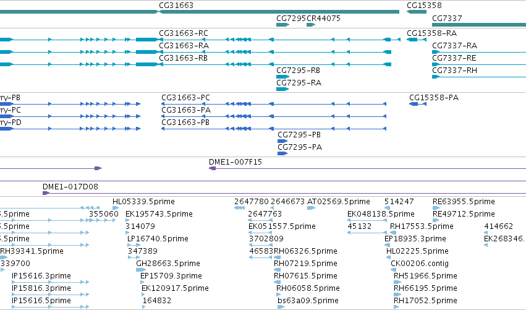The image size is (526, 310).
Task: Click protein label CG7295-PA
Action: (300, 147)
